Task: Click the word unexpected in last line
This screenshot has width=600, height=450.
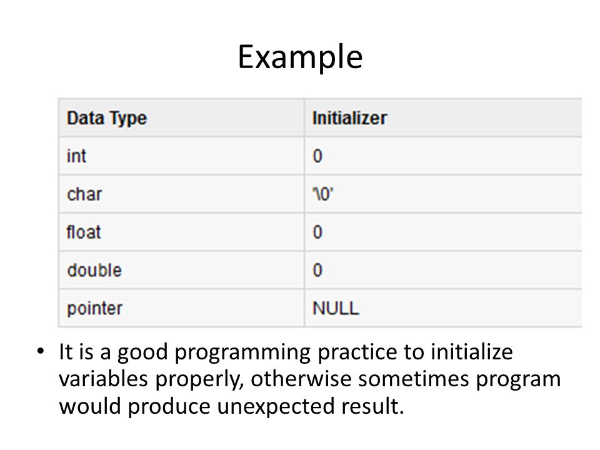Action: (x=276, y=407)
